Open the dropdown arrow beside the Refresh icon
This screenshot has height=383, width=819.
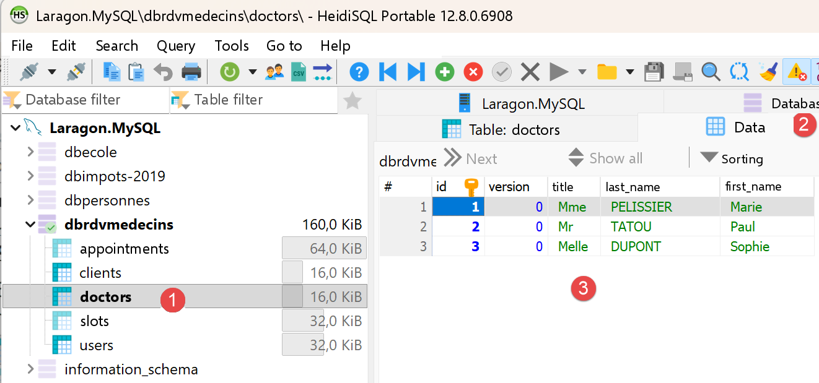click(252, 72)
